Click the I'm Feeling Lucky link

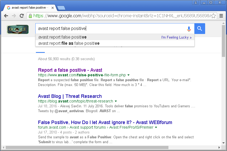176,37
